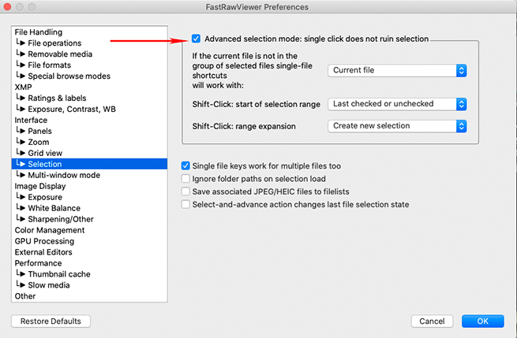
Task: Select the White Balance preferences item
Action: [x=54, y=208]
